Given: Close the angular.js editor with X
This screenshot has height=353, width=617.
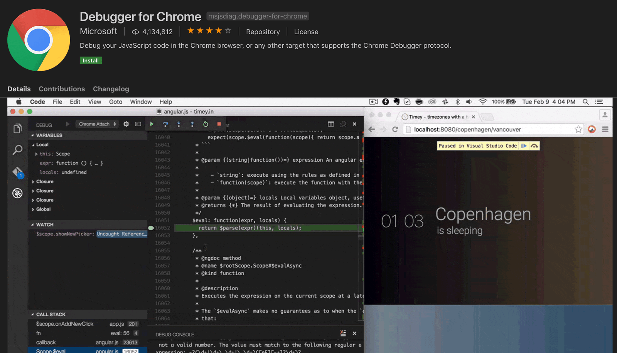Looking at the screenshot, I should point(354,124).
